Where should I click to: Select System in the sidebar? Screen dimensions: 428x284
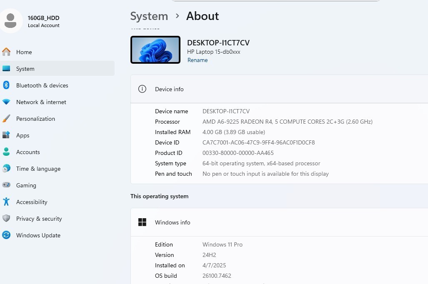point(58,68)
